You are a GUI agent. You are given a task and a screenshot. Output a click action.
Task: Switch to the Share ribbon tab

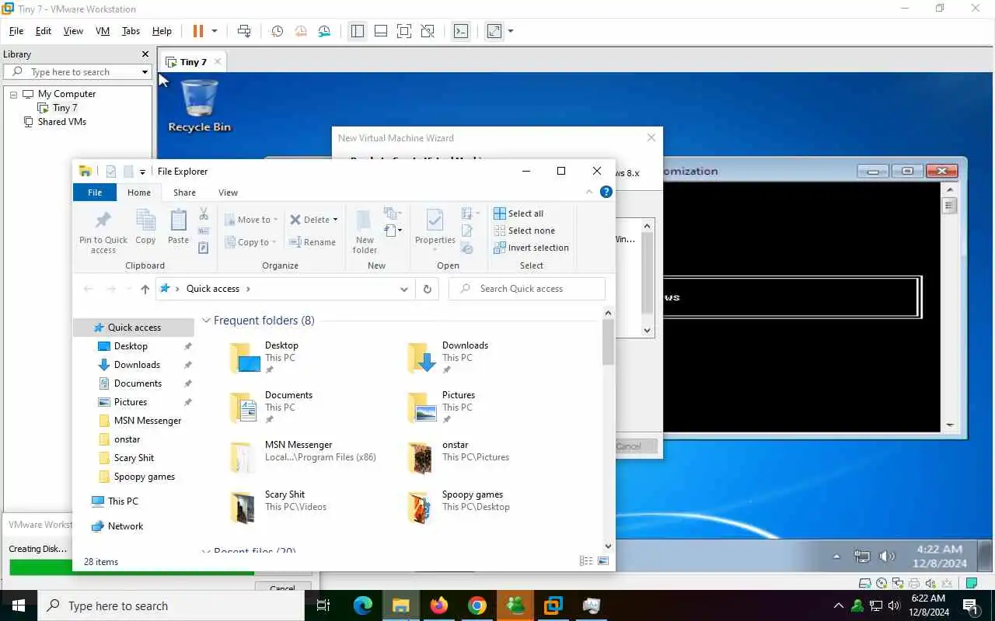coord(184,193)
